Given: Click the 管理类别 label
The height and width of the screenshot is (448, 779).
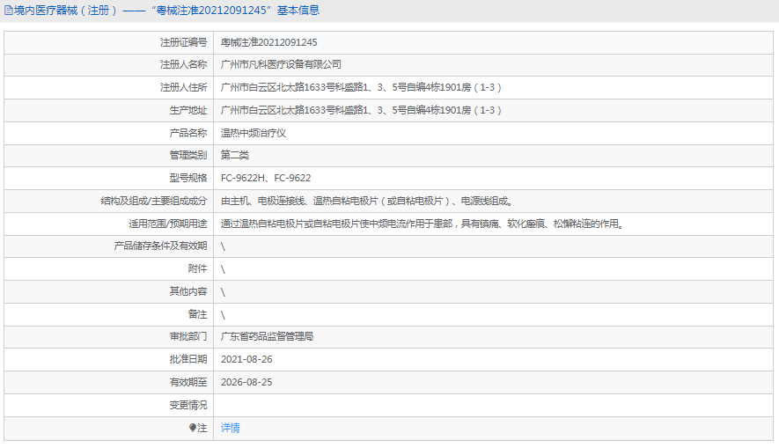Looking at the screenshot, I should (187, 155).
